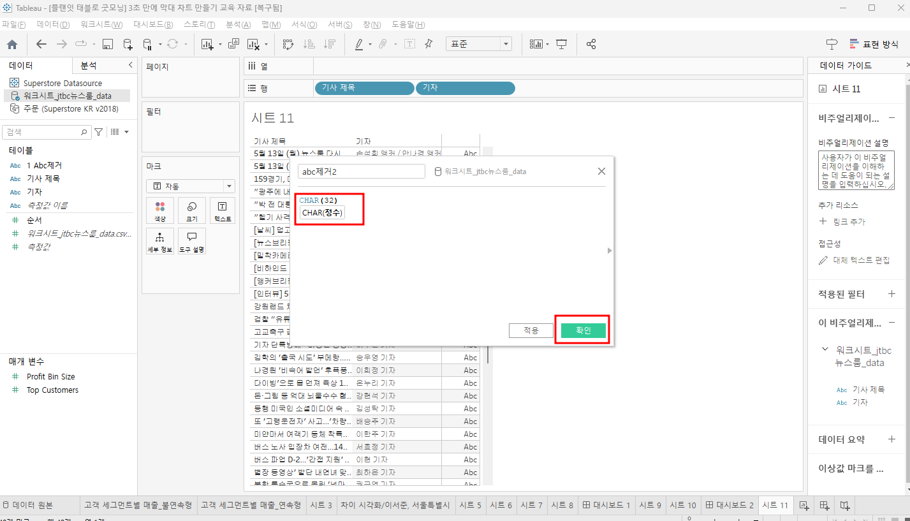Filter fields icon in data pane search

(x=99, y=132)
